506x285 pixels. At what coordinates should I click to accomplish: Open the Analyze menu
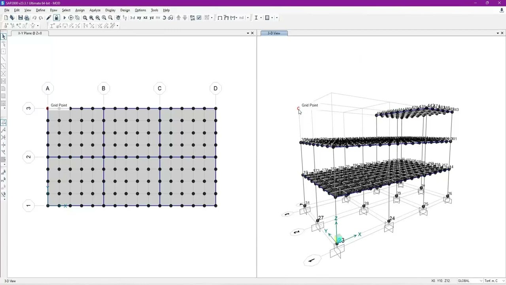[95, 10]
